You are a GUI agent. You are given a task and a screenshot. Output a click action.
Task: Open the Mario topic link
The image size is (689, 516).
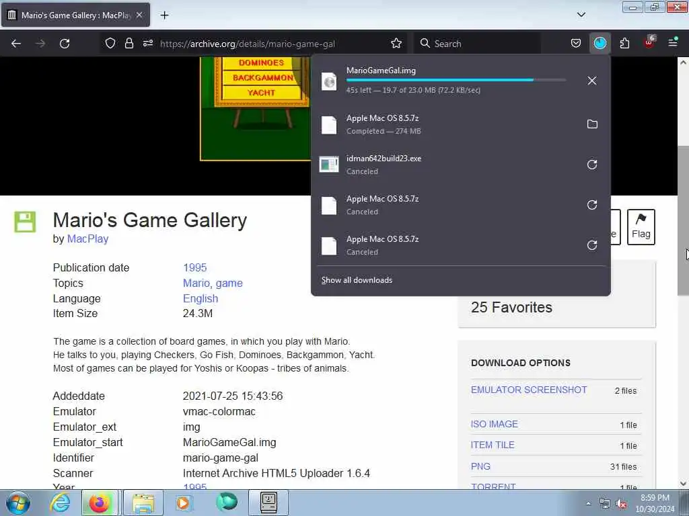(196, 283)
